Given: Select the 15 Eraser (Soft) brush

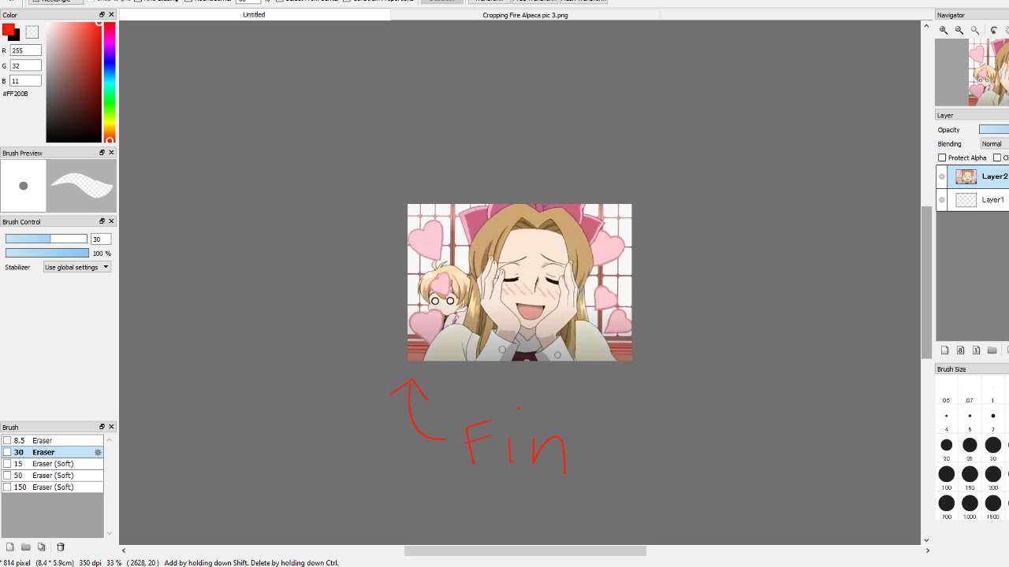Looking at the screenshot, I should pyautogui.click(x=53, y=464).
